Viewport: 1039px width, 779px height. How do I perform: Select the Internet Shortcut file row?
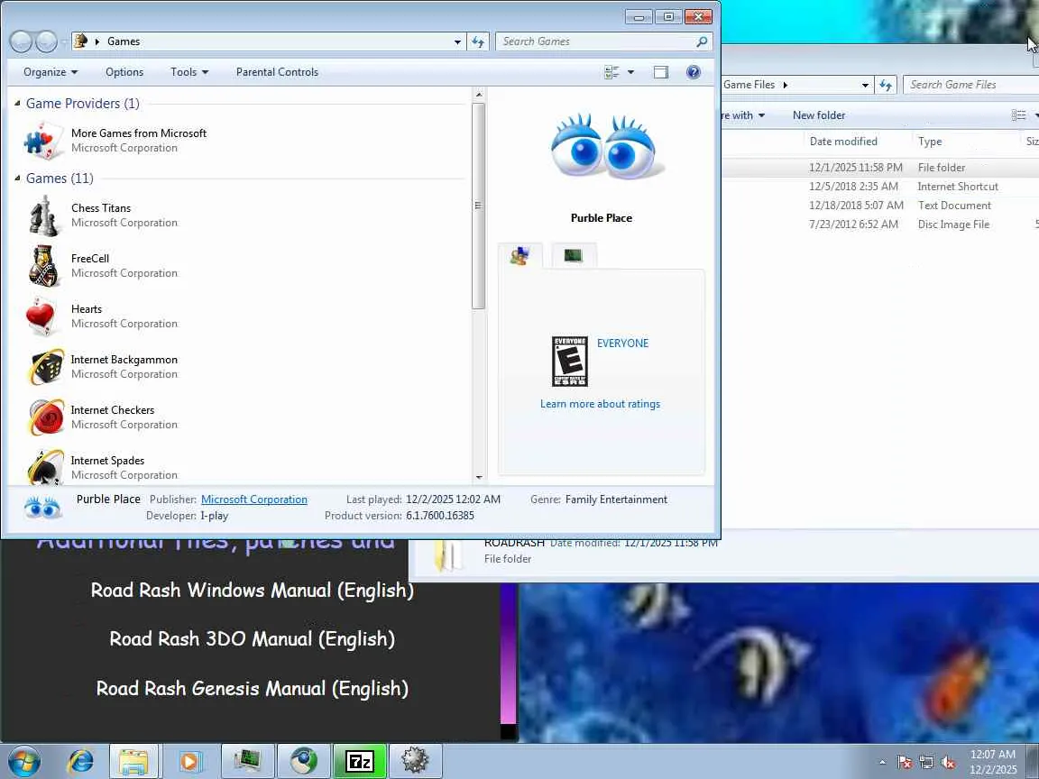[880, 187]
